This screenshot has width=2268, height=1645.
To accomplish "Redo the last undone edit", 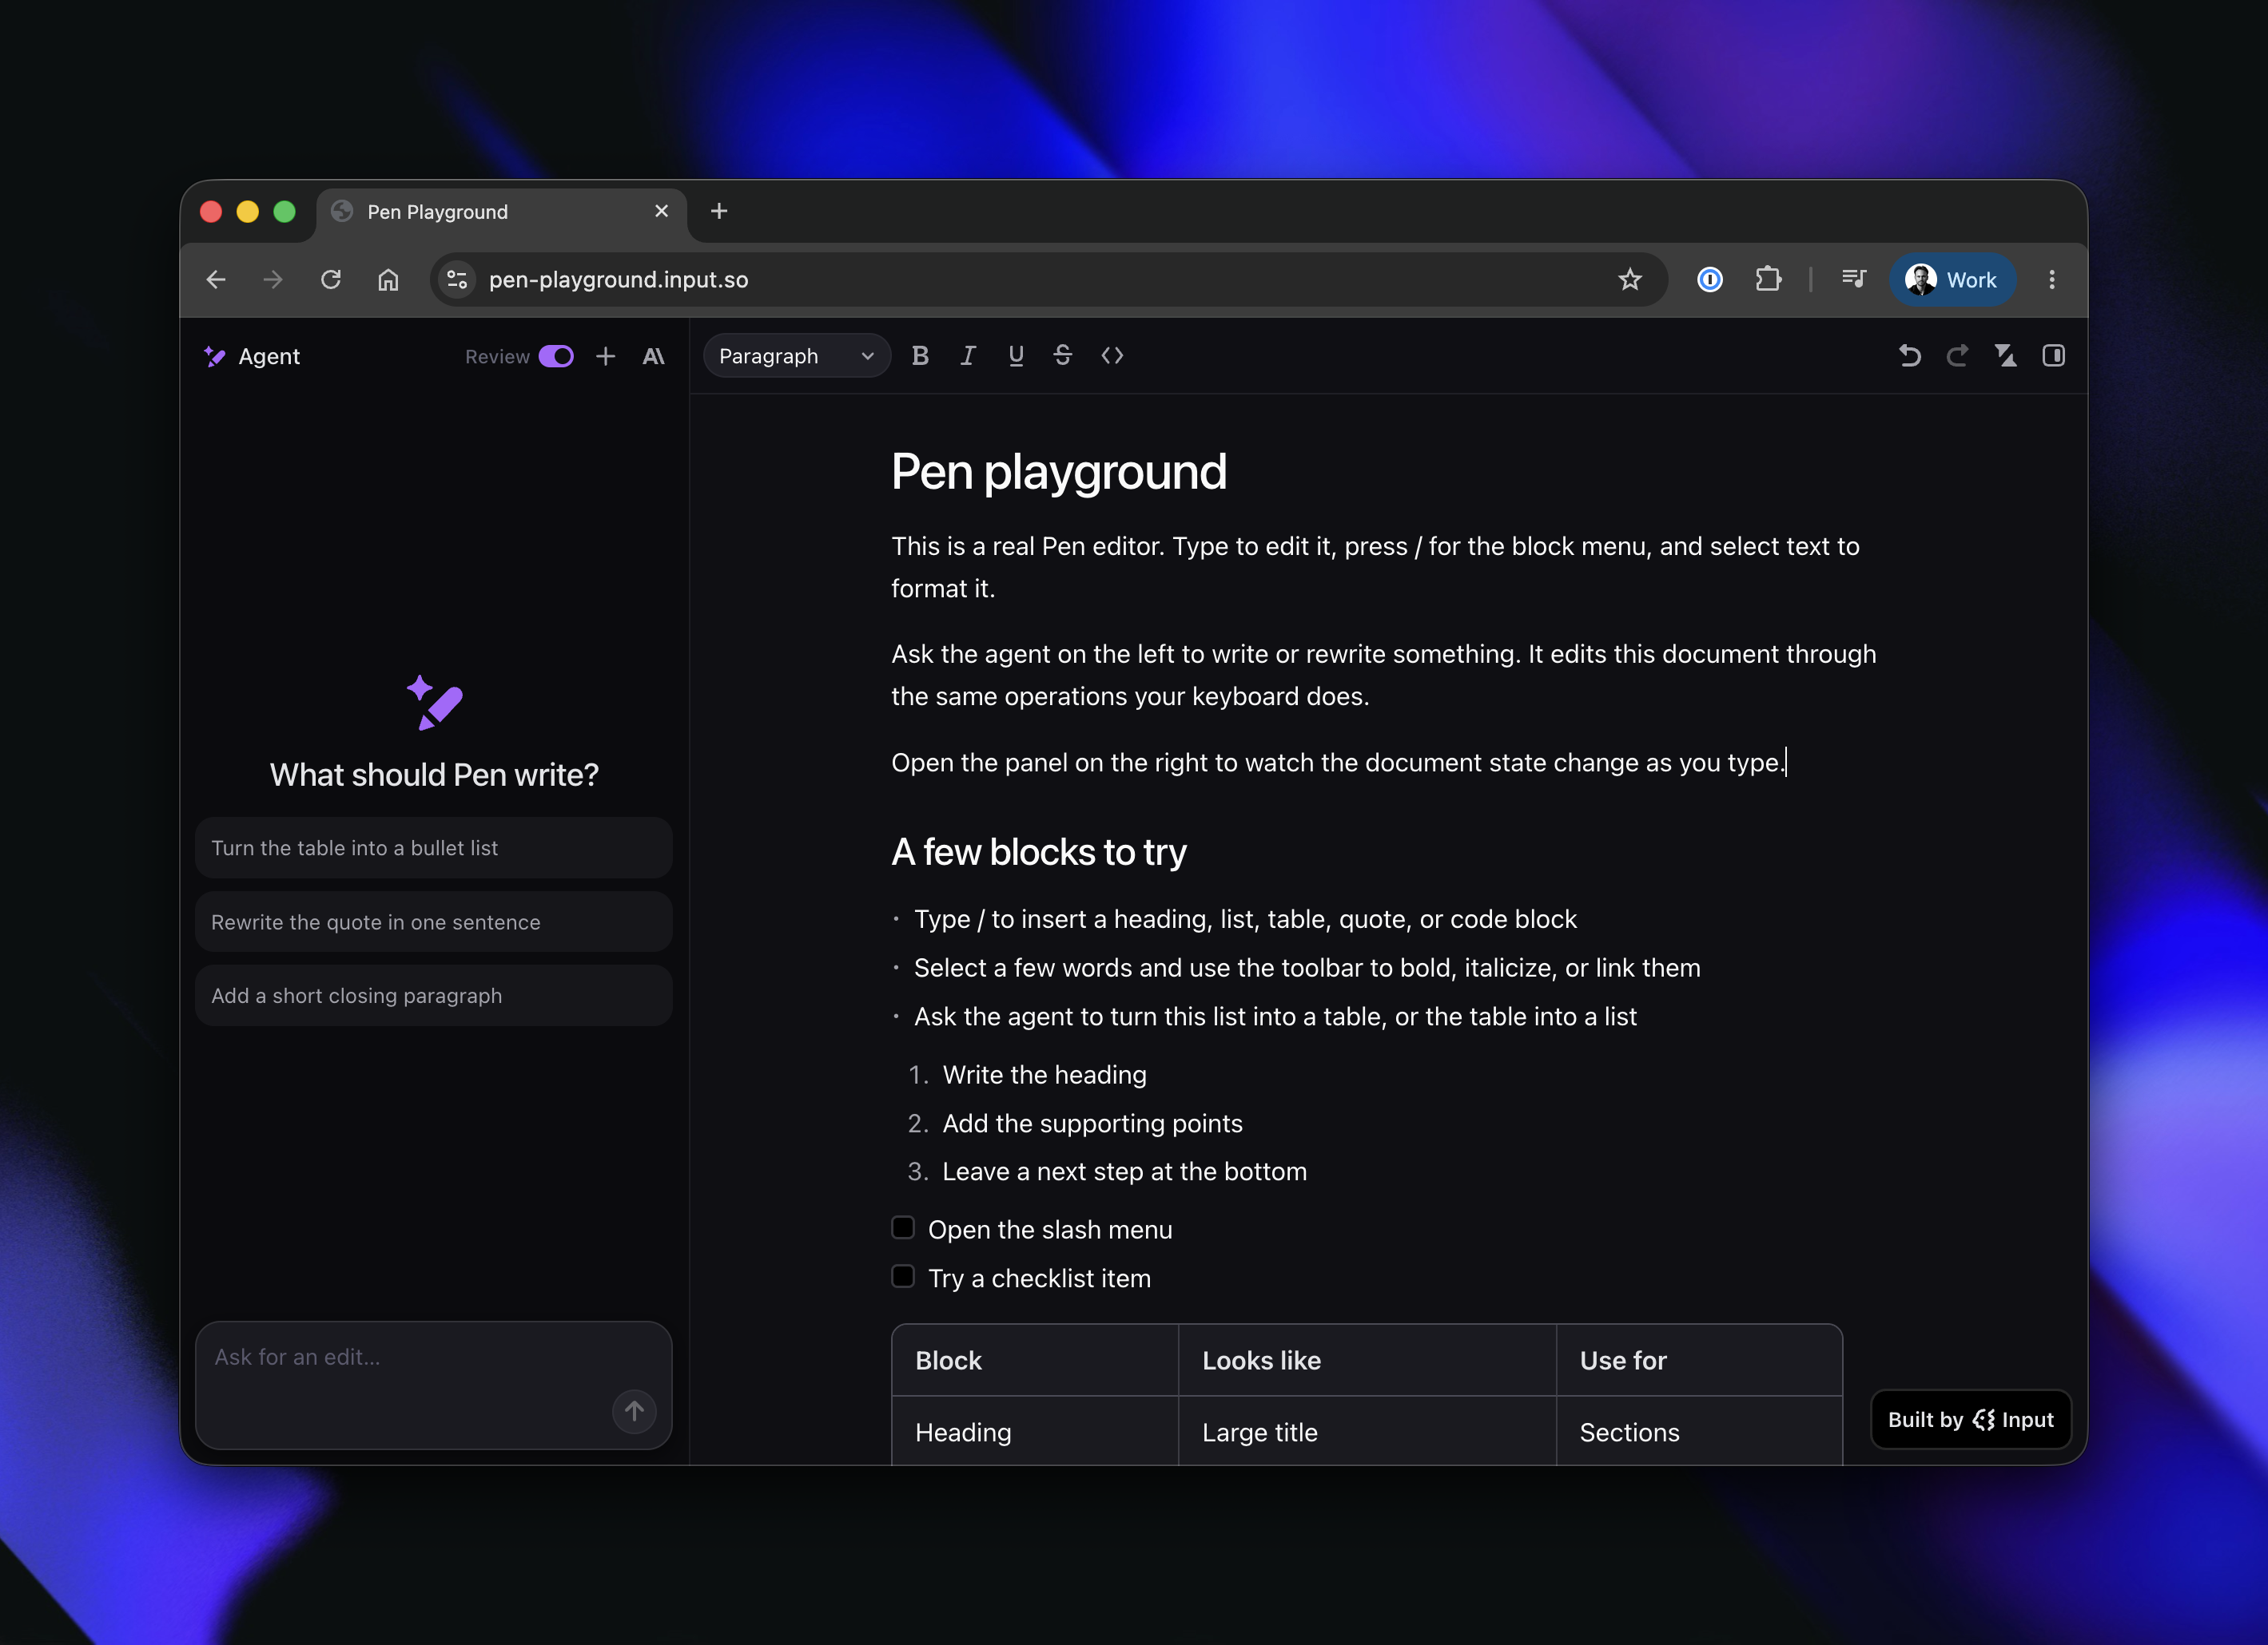I will click(x=1957, y=356).
